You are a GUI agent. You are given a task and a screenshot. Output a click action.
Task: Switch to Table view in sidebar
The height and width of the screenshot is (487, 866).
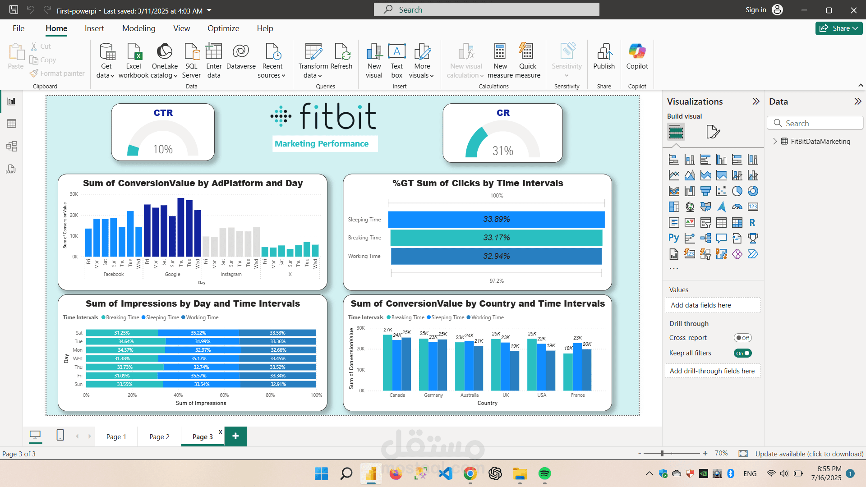click(11, 124)
